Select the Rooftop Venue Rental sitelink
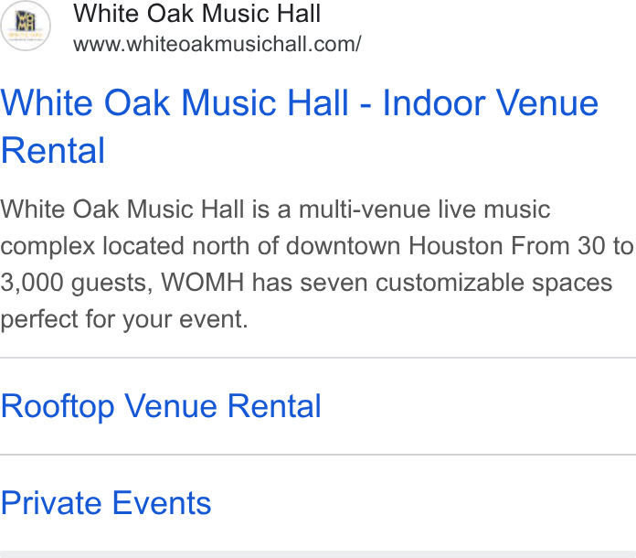Image resolution: width=636 pixels, height=558 pixels. pos(161,406)
